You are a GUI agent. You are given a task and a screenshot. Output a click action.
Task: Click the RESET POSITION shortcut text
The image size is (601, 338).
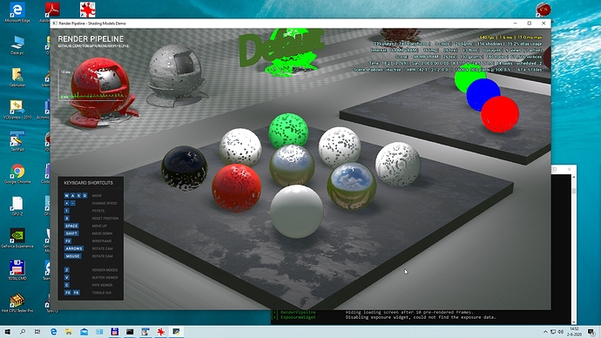(105, 219)
